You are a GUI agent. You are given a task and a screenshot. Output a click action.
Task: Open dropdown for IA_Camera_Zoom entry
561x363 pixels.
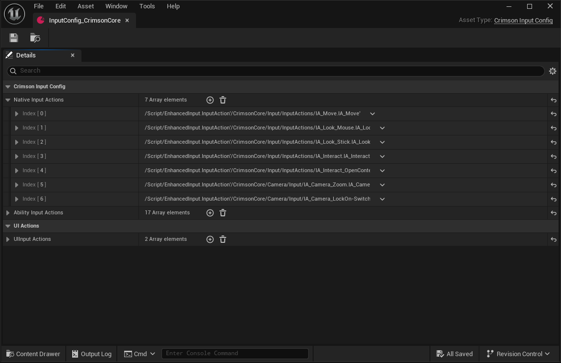pyautogui.click(x=382, y=185)
